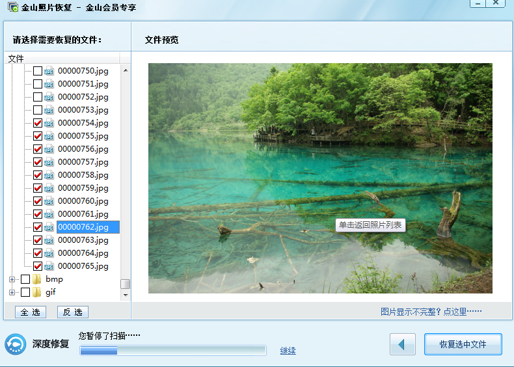This screenshot has width=514, height=367.
Task: Click the JPG file icon for 00000750.jpg
Action: pos(49,71)
